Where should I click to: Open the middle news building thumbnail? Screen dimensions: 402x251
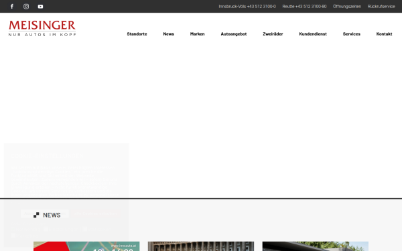point(201,246)
